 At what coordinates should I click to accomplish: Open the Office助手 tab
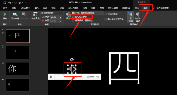pos(25,8)
